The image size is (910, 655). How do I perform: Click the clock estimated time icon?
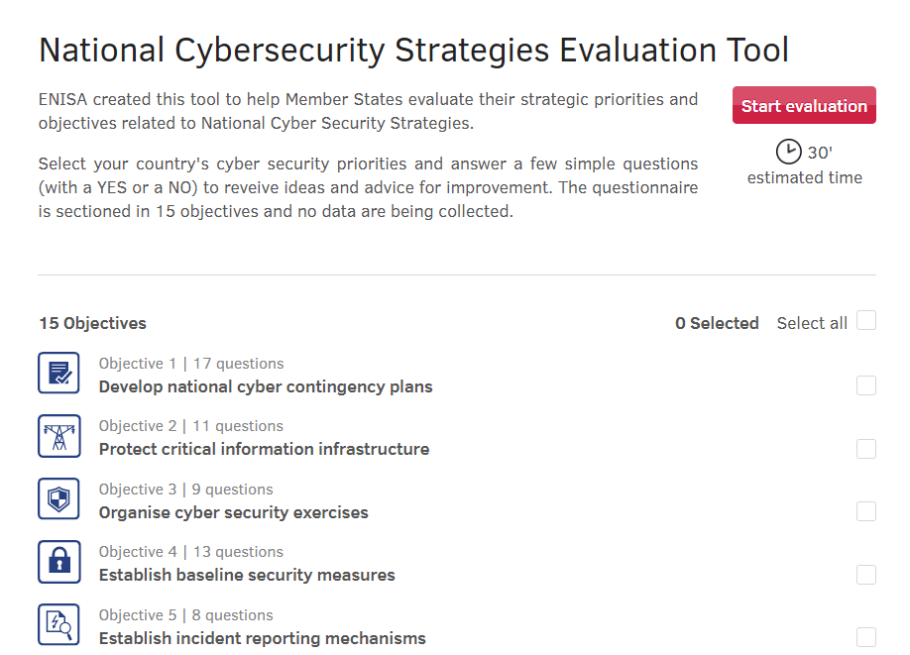pyautogui.click(x=788, y=152)
